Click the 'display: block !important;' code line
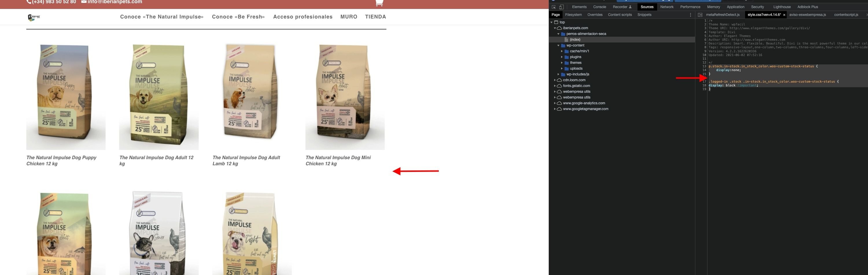Viewport: 868px width, 275px height. (733, 86)
